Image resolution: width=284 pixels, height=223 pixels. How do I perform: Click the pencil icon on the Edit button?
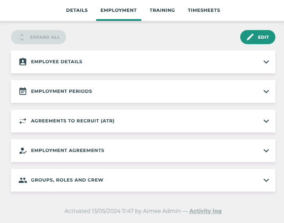(250, 37)
